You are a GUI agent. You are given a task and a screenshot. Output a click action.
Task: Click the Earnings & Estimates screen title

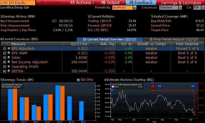(181, 3)
